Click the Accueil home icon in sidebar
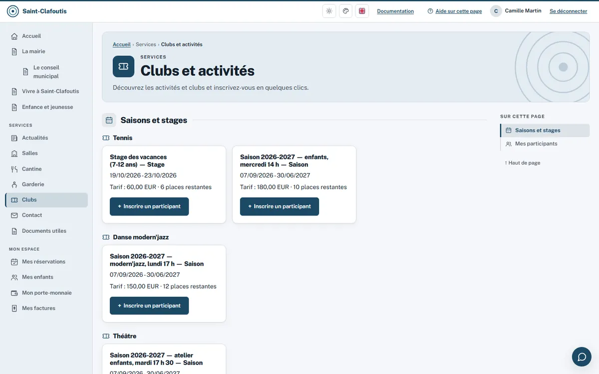The height and width of the screenshot is (374, 599). click(14, 36)
